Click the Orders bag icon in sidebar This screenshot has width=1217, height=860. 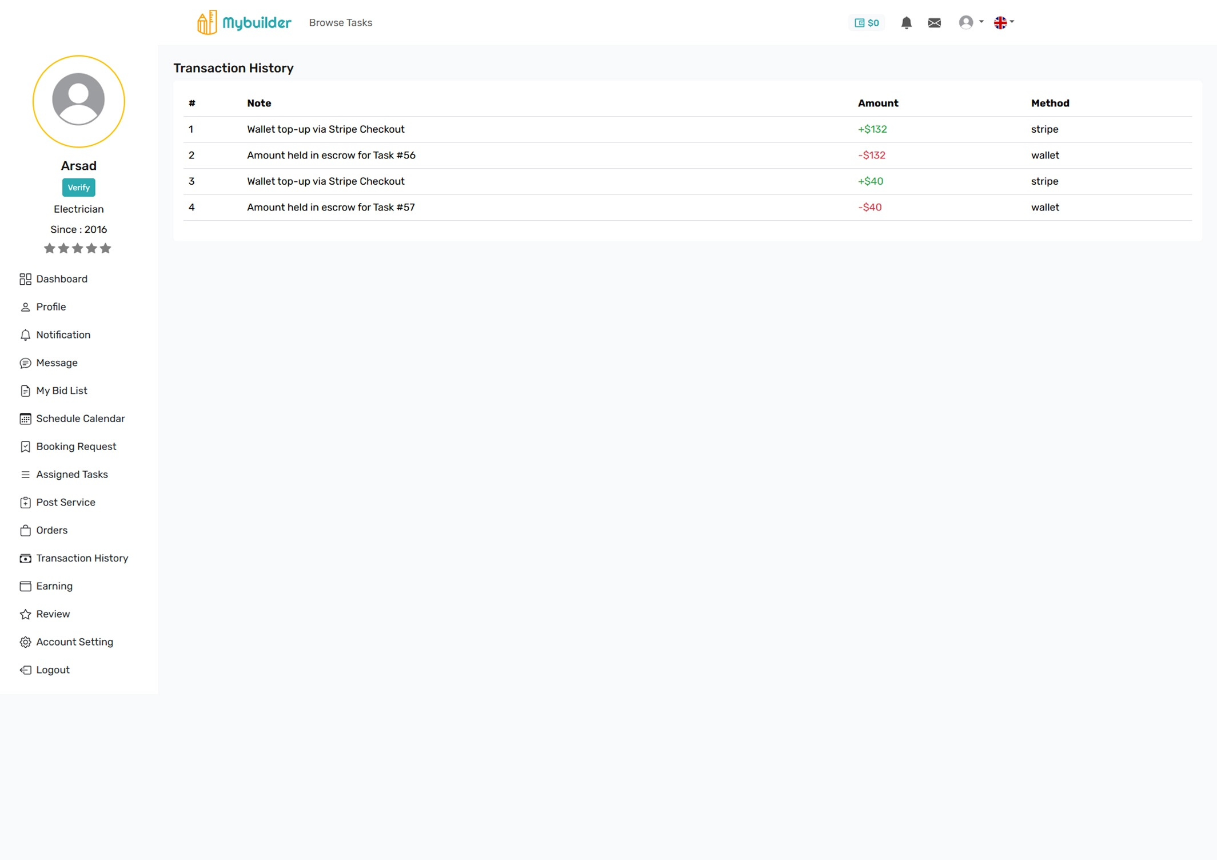point(25,531)
